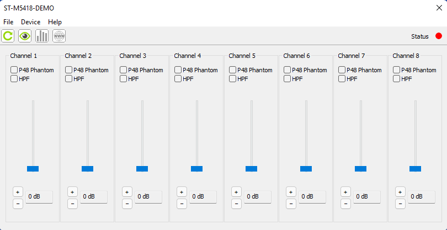Click the green refresh icon in toolbar
Viewport: 447px width, 230px height.
(8, 36)
